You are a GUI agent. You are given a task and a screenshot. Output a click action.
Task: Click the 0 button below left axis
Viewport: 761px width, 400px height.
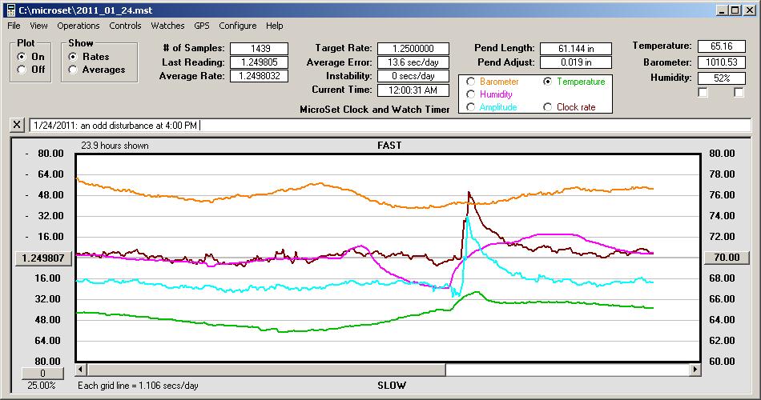click(x=42, y=374)
